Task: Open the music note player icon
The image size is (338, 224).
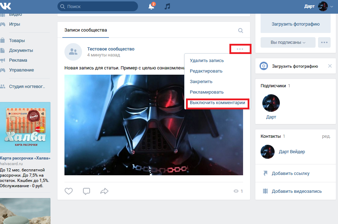Action: [167, 6]
